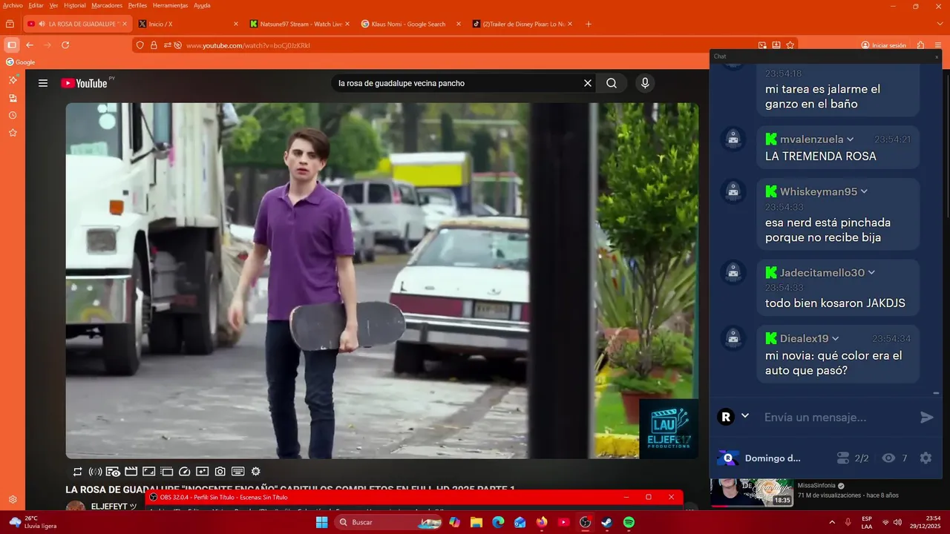The height and width of the screenshot is (534, 950).
Task: Click the Windows Start button
Action: pyautogui.click(x=321, y=522)
